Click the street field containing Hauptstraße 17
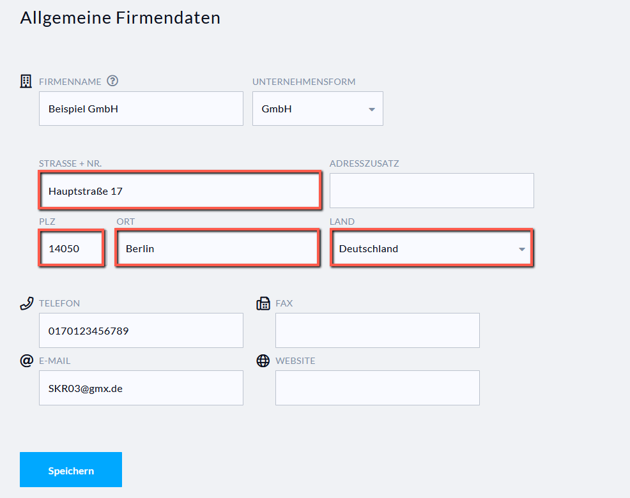 (x=180, y=190)
